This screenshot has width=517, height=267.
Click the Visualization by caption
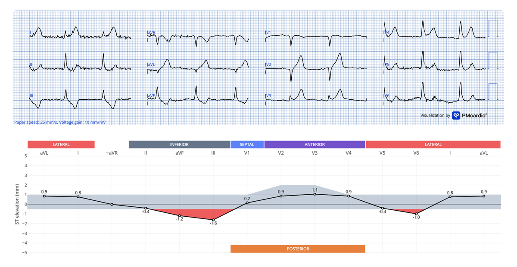click(435, 115)
